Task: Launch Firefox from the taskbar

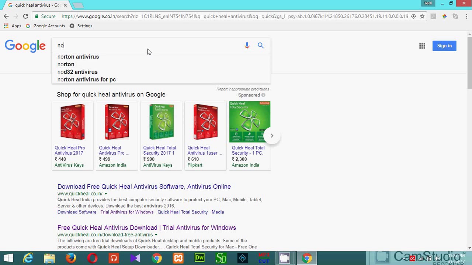Action: (x=71, y=258)
